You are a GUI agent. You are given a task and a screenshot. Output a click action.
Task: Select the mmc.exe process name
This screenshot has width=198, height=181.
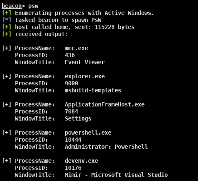76,48
